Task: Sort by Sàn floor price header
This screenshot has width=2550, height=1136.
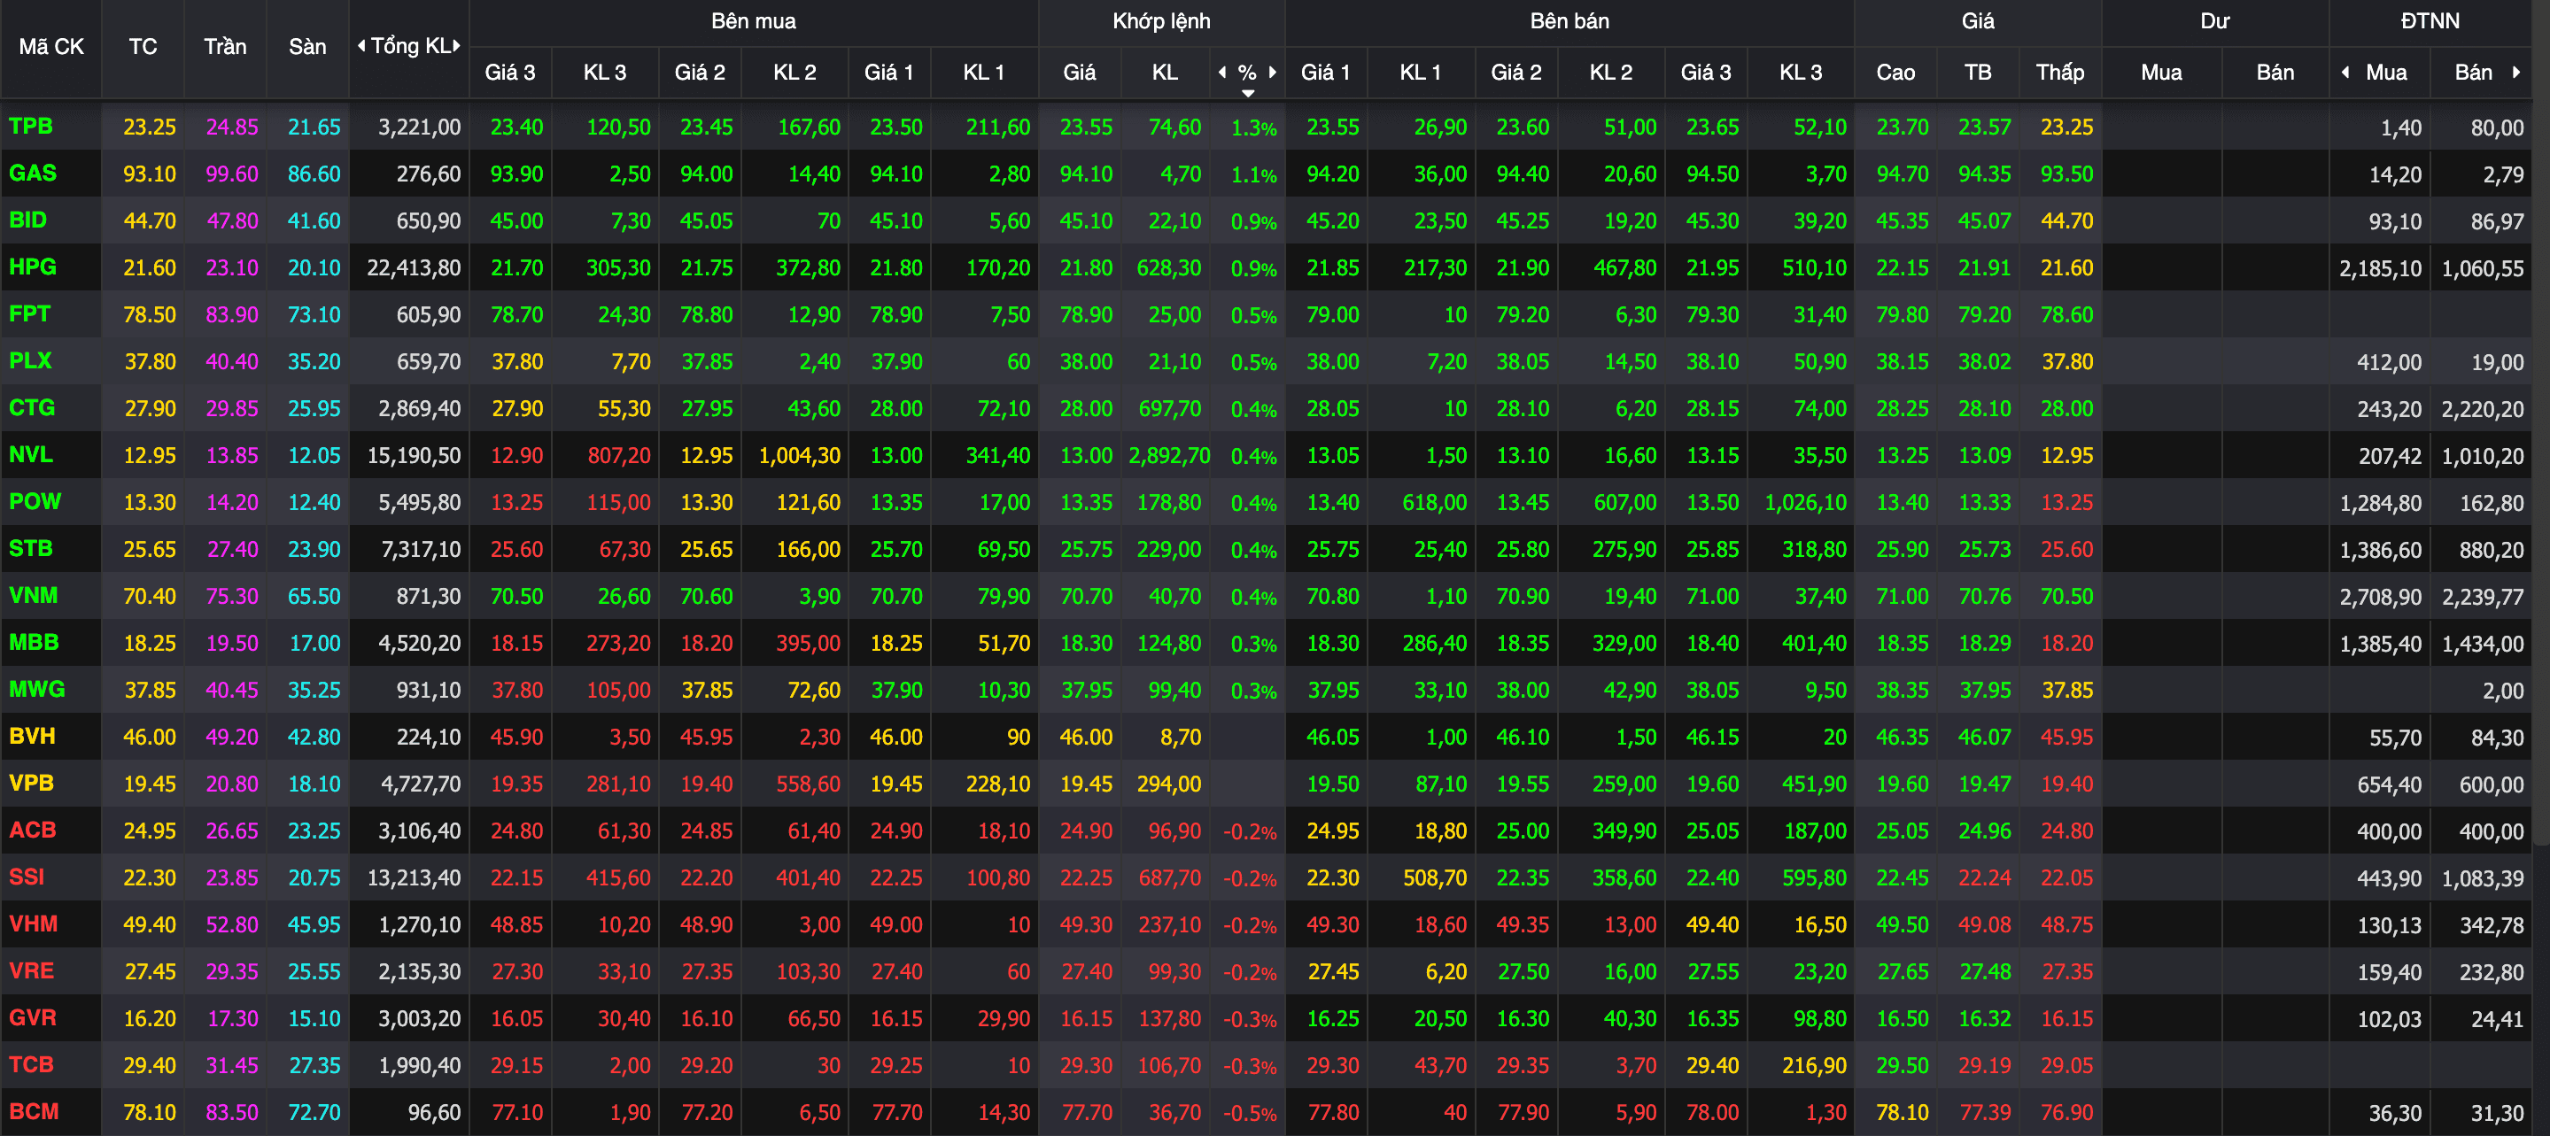Action: [306, 47]
